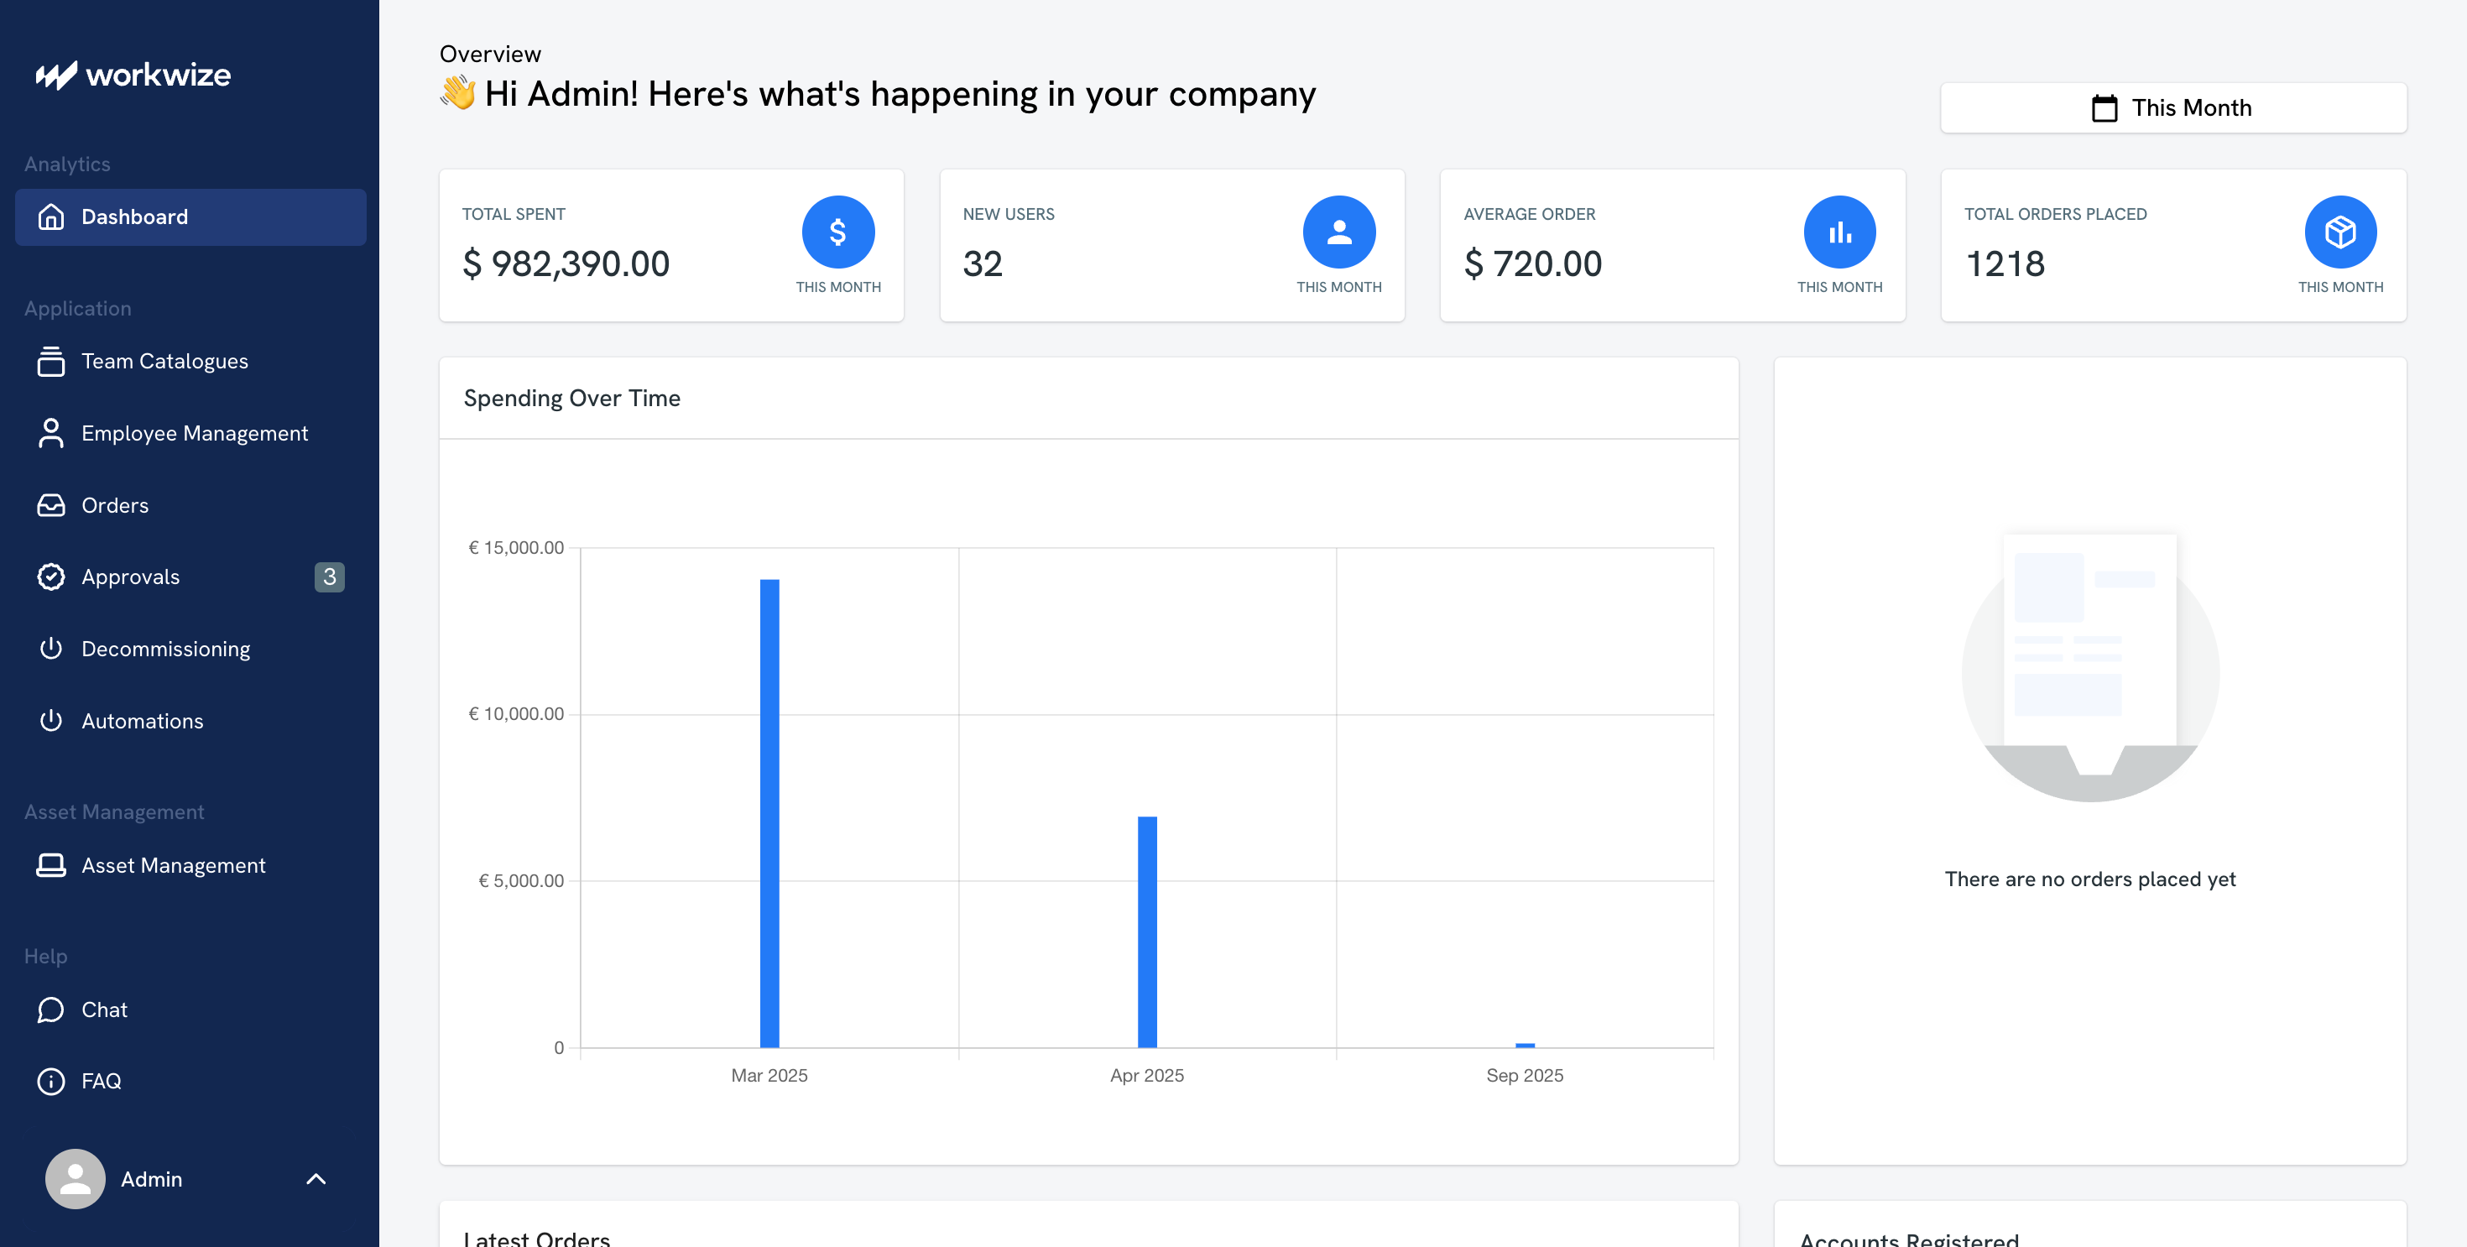
Task: Click the person icon in New Users
Action: pyautogui.click(x=1338, y=232)
